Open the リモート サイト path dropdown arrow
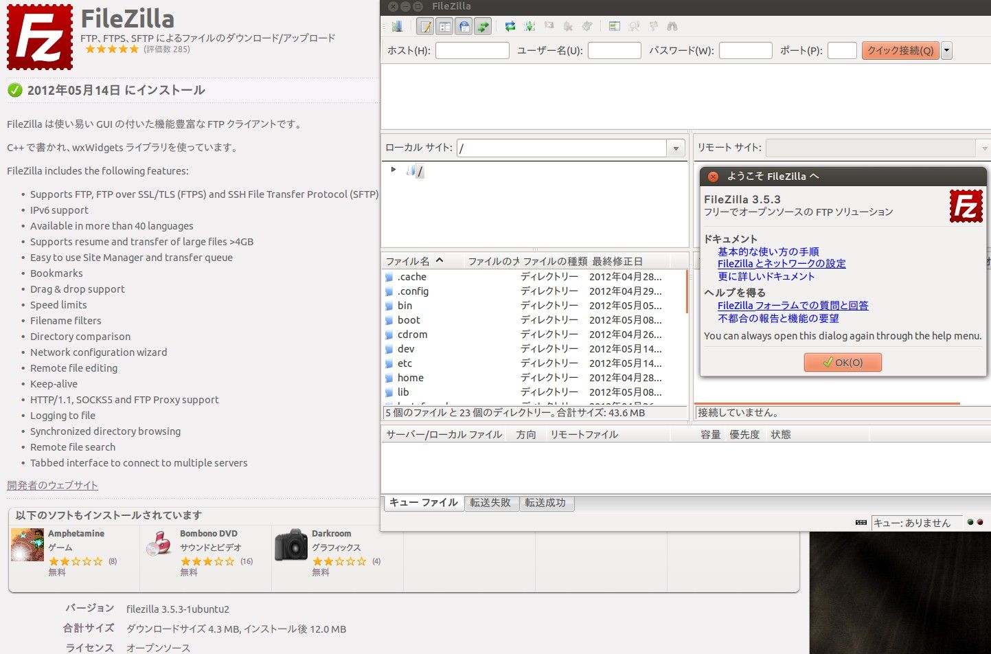Image resolution: width=991 pixels, height=654 pixels. [984, 148]
